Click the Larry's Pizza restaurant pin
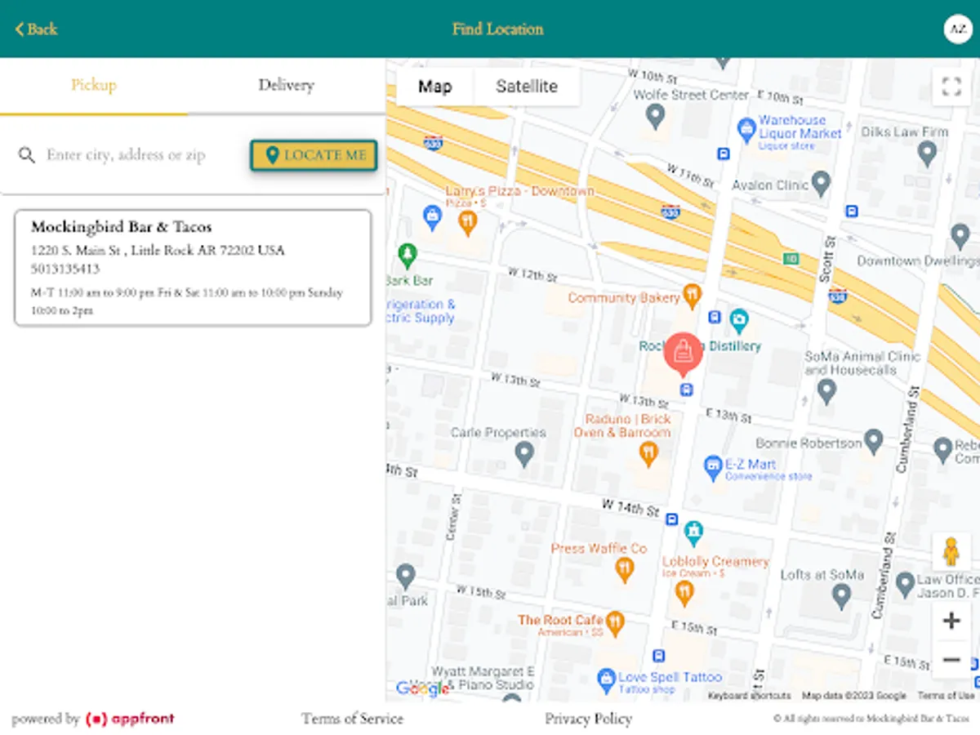The height and width of the screenshot is (735, 980). pos(467,222)
